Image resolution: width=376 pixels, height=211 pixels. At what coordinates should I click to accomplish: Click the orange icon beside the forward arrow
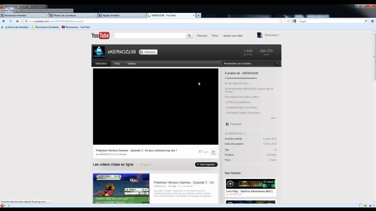[17, 21]
